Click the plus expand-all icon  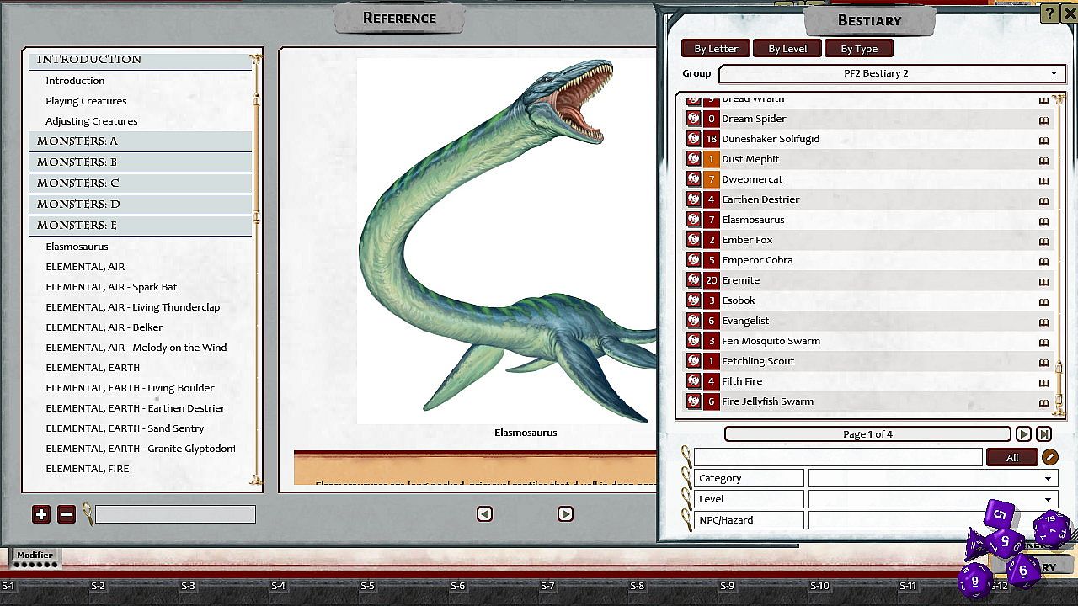41,514
